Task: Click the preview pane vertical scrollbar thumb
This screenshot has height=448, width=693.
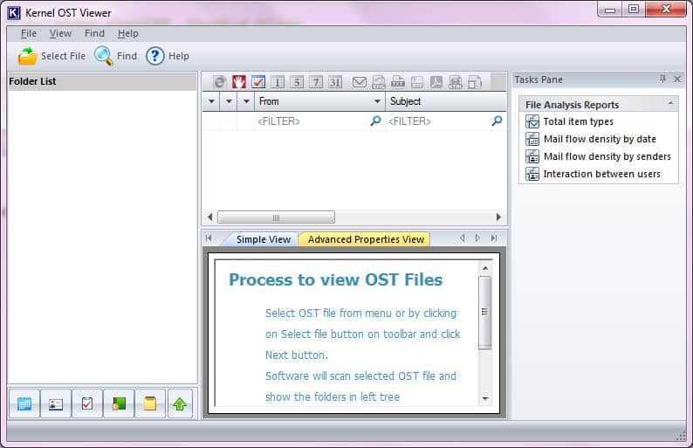Action: tap(484, 313)
